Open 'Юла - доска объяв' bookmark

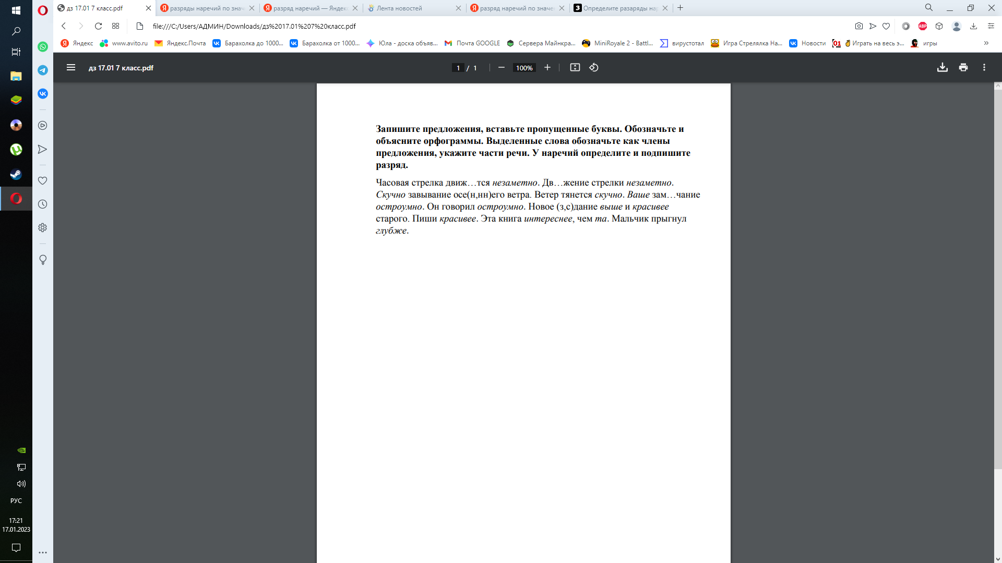(x=402, y=43)
